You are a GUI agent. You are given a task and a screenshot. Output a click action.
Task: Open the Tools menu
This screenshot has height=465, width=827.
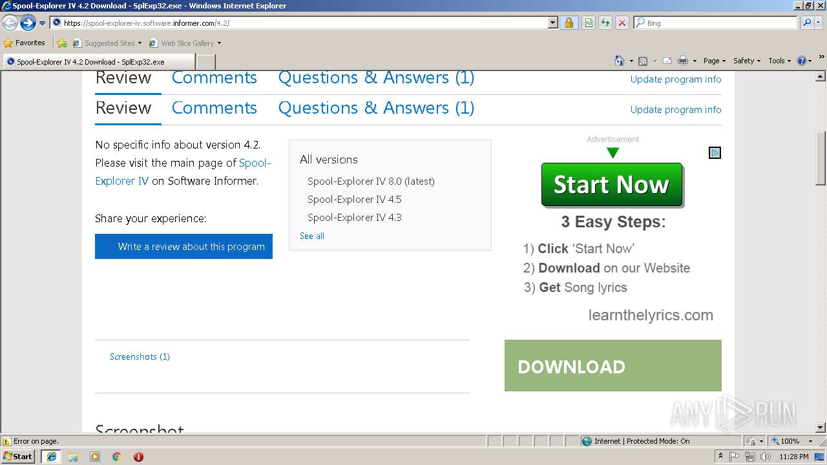coord(779,61)
